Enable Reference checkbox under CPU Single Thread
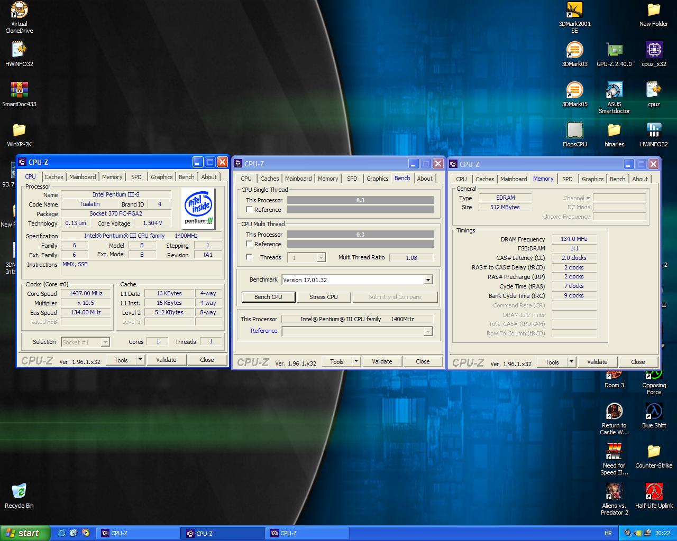The image size is (677, 541). [x=249, y=210]
